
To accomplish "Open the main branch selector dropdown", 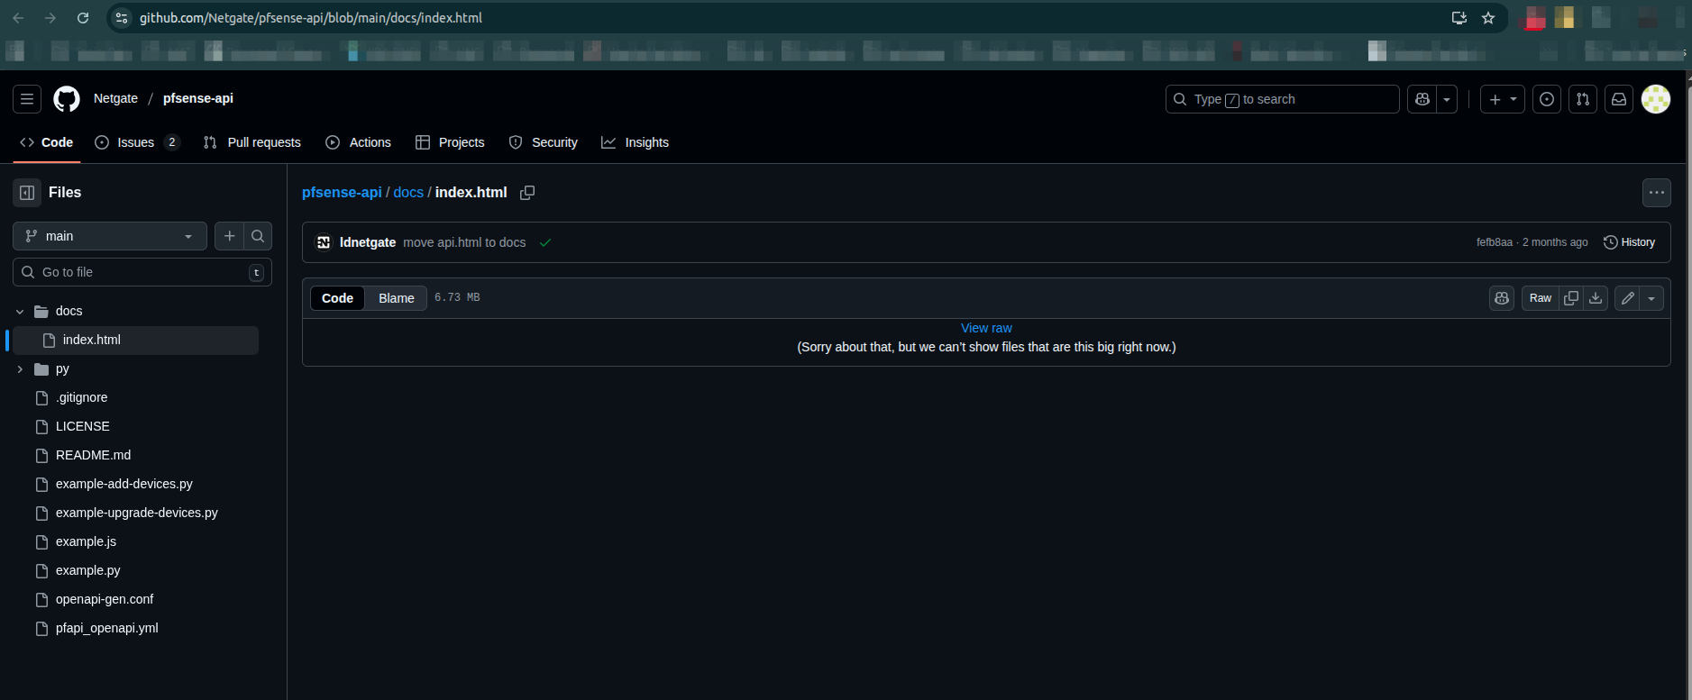I will click(110, 236).
